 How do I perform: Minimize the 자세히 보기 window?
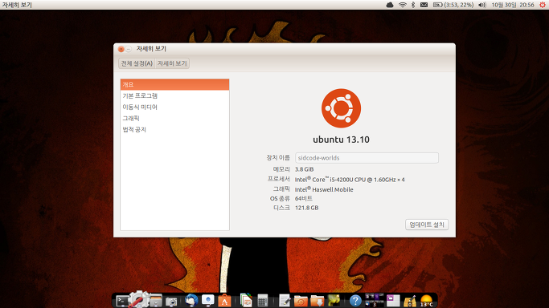coord(129,49)
